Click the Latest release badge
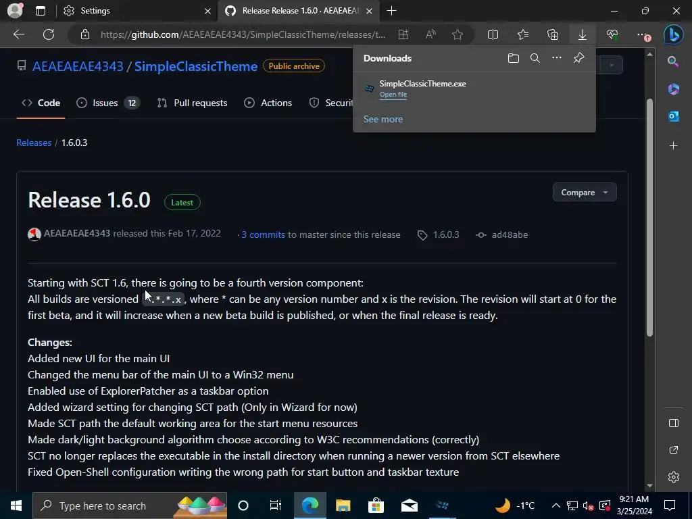Image resolution: width=692 pixels, height=519 pixels. (182, 203)
